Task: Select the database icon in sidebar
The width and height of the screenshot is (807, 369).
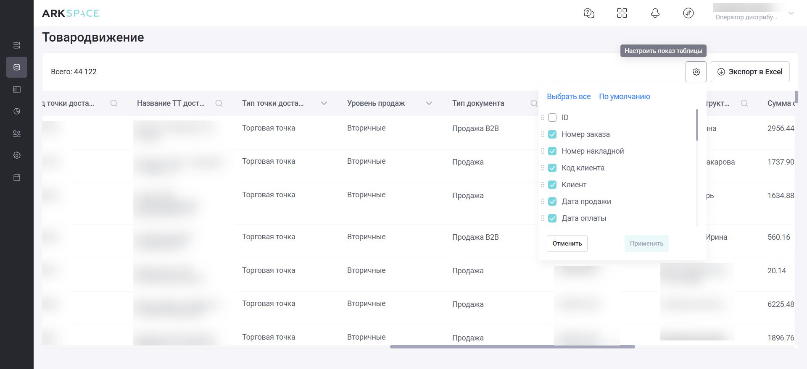Action: [17, 67]
